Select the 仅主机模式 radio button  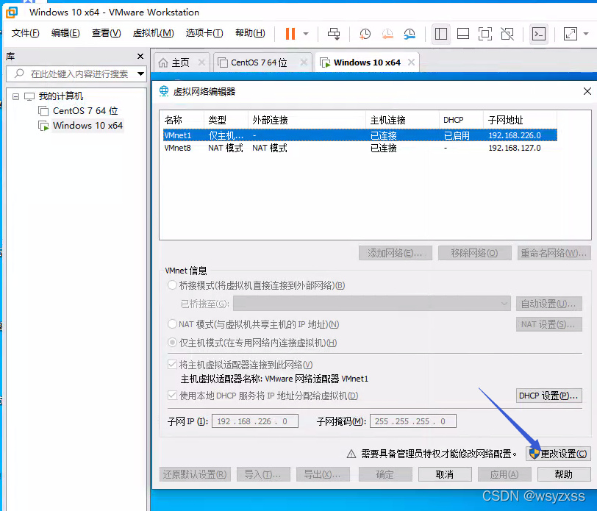point(173,343)
